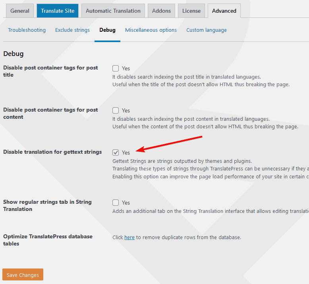Switch to the Translate Site tab
This screenshot has width=309, height=284.
pyautogui.click(x=58, y=11)
